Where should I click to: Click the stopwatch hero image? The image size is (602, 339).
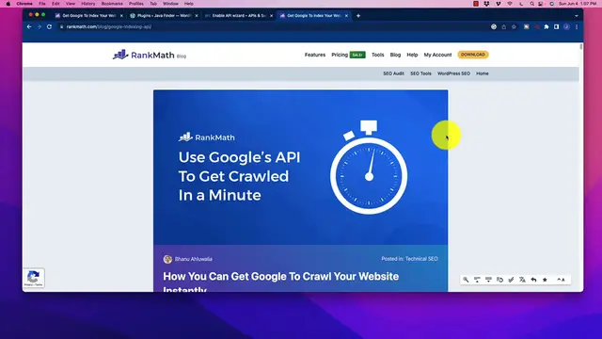(300, 168)
